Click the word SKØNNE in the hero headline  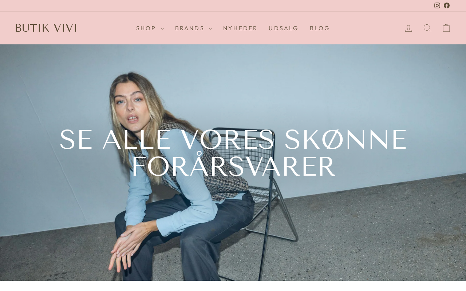[345, 140]
